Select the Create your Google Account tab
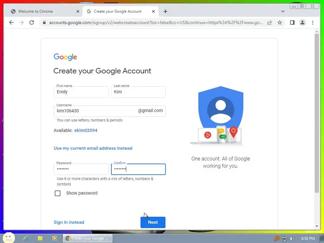Viewport: 324px width, 243px height. click(x=121, y=11)
